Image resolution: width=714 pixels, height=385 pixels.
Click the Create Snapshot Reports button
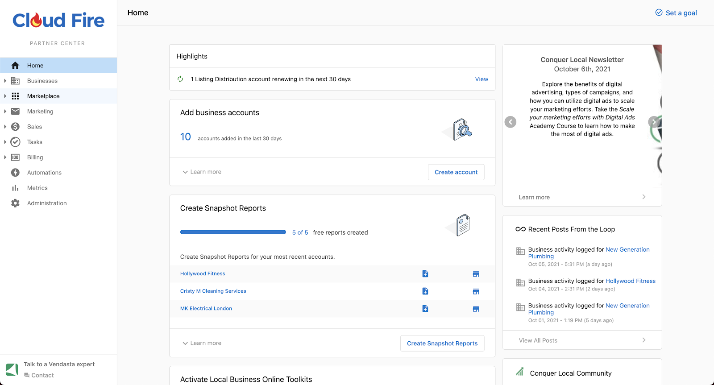click(x=442, y=344)
